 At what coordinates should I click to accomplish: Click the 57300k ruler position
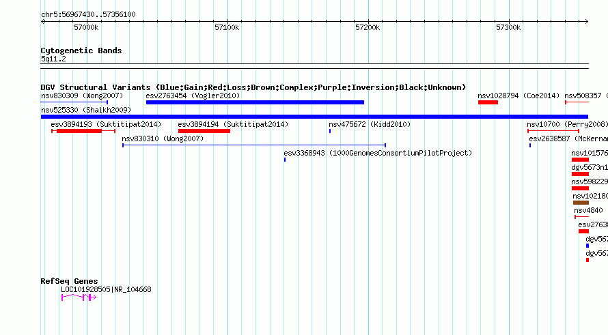508,27
